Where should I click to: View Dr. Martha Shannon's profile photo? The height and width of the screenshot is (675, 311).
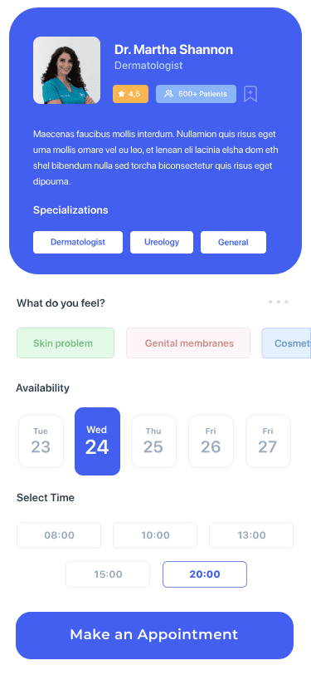pyautogui.click(x=66, y=70)
